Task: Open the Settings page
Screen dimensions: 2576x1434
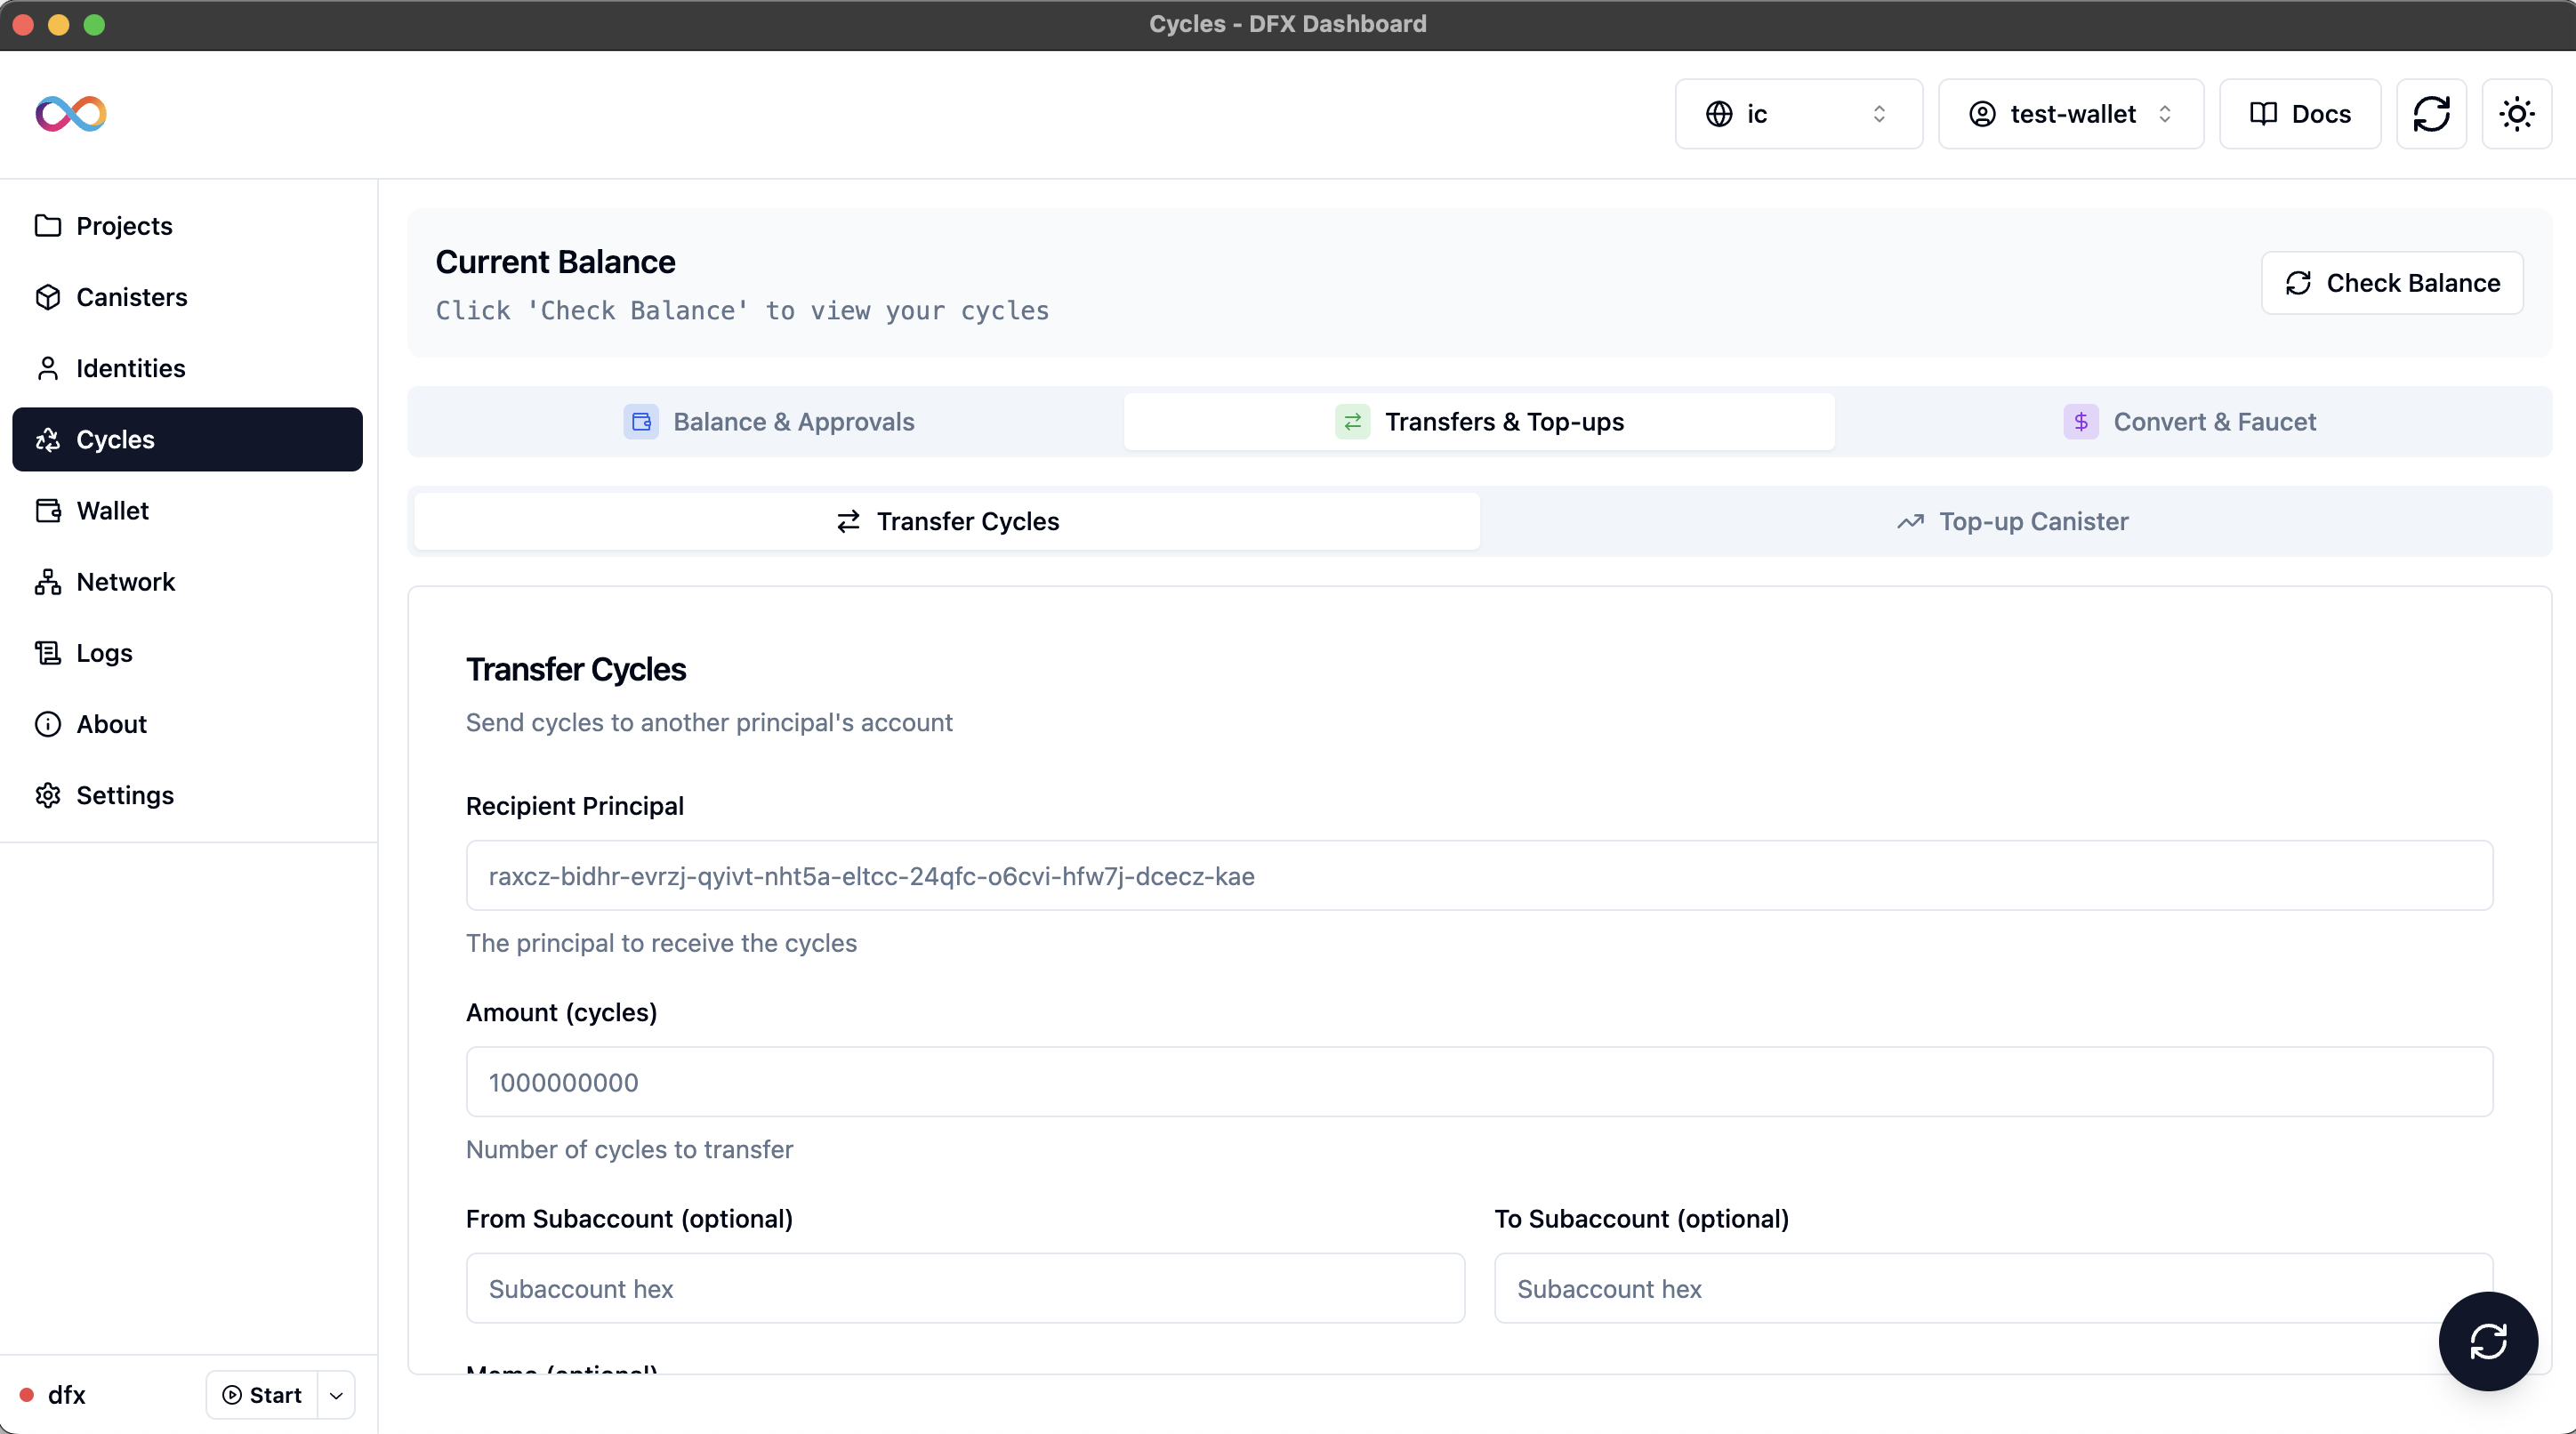Action: pyautogui.click(x=125, y=795)
